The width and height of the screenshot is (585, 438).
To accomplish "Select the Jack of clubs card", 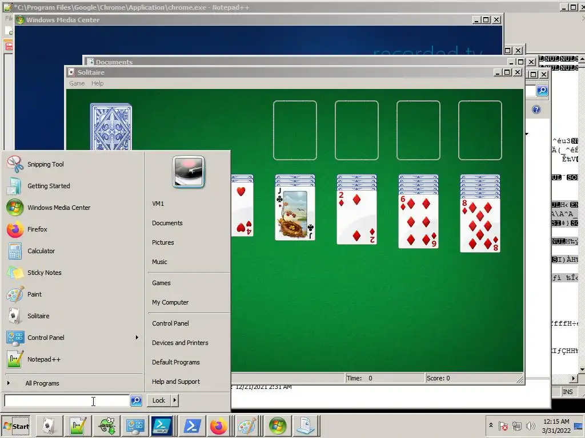I will (295, 213).
